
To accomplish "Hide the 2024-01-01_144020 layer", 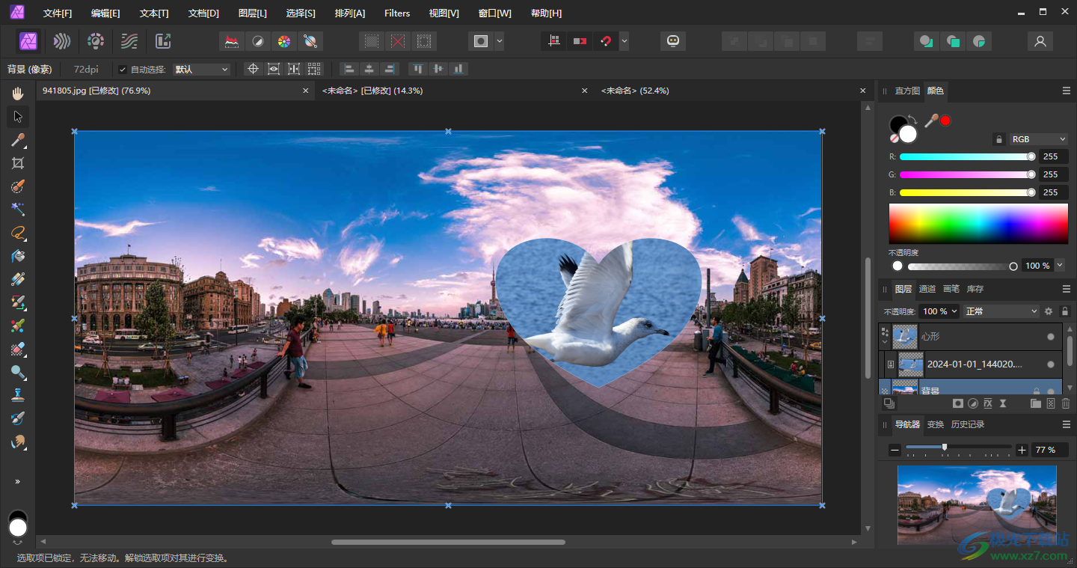I will 1051,364.
